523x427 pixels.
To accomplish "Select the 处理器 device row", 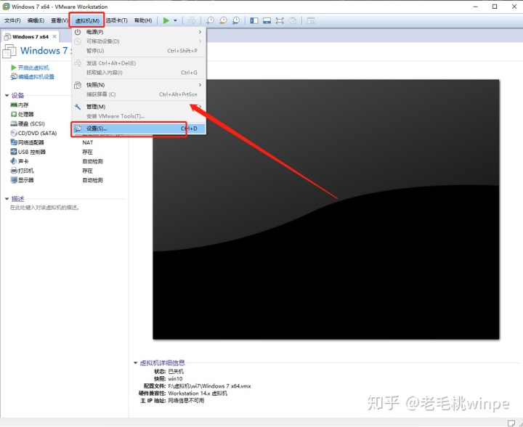I will [x=22, y=114].
